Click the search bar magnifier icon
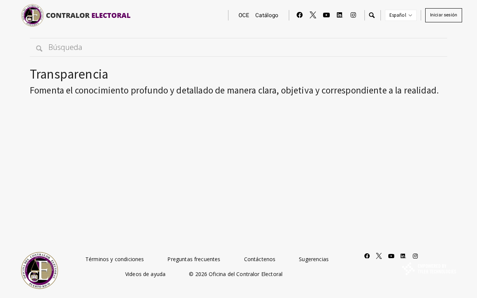Image resolution: width=477 pixels, height=298 pixels. (x=39, y=48)
